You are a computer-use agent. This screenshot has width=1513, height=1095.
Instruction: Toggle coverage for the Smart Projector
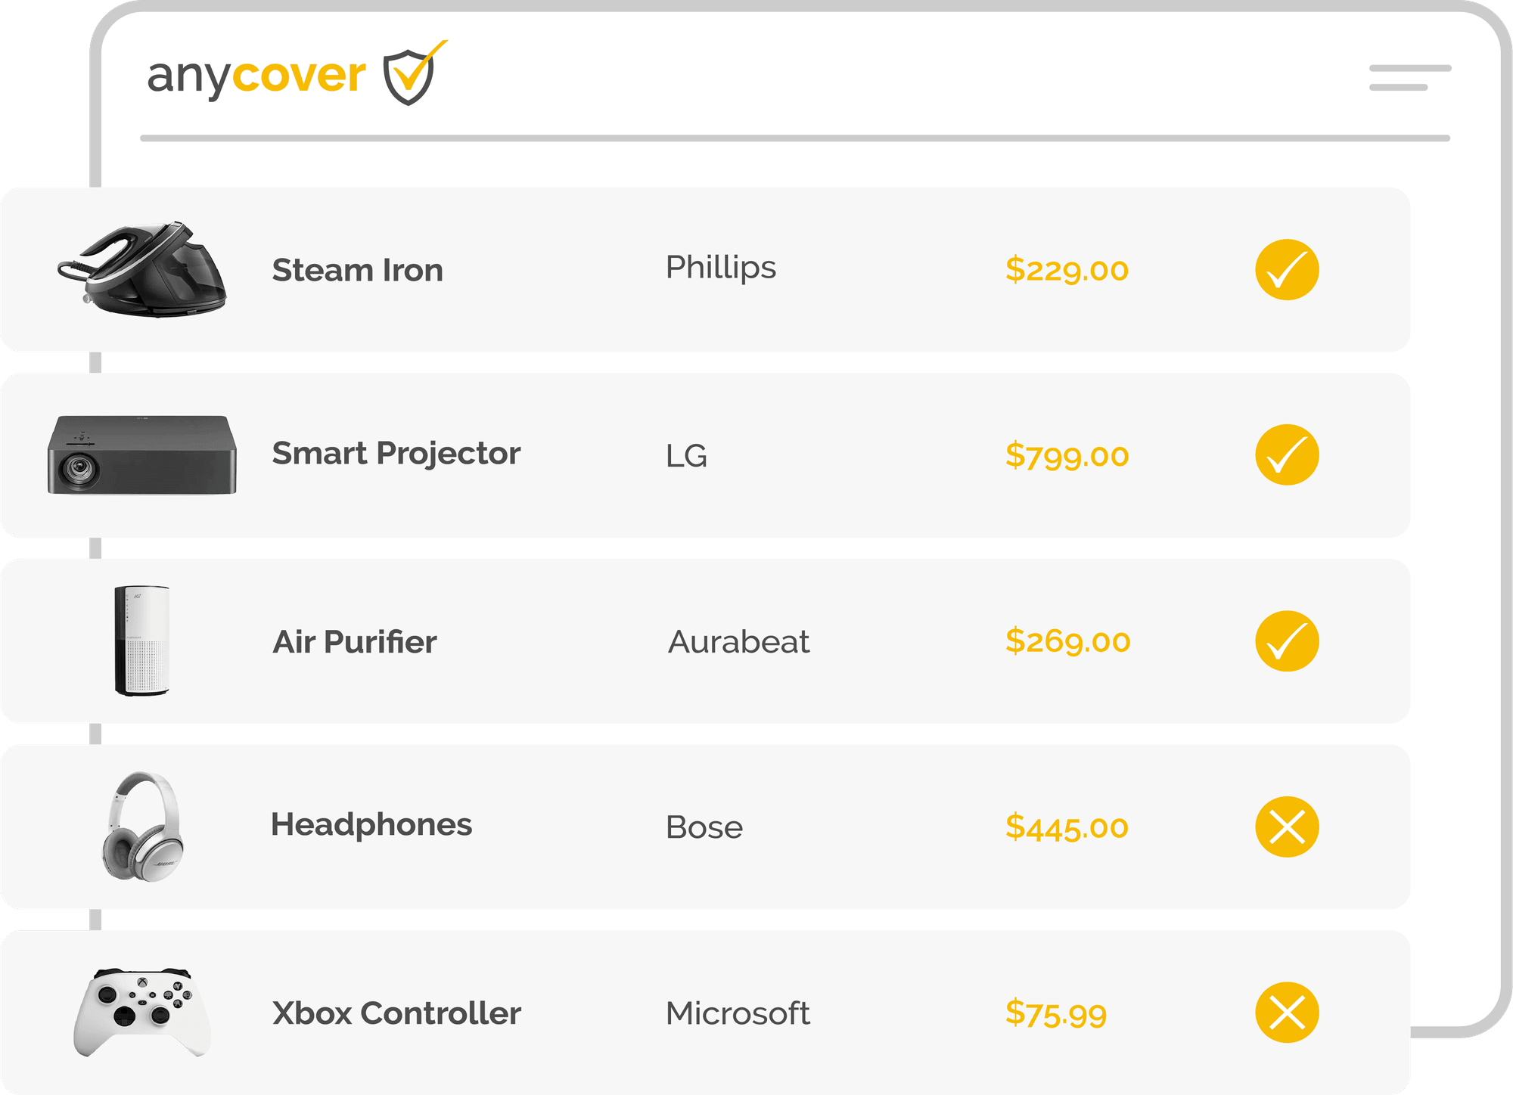click(x=1288, y=456)
